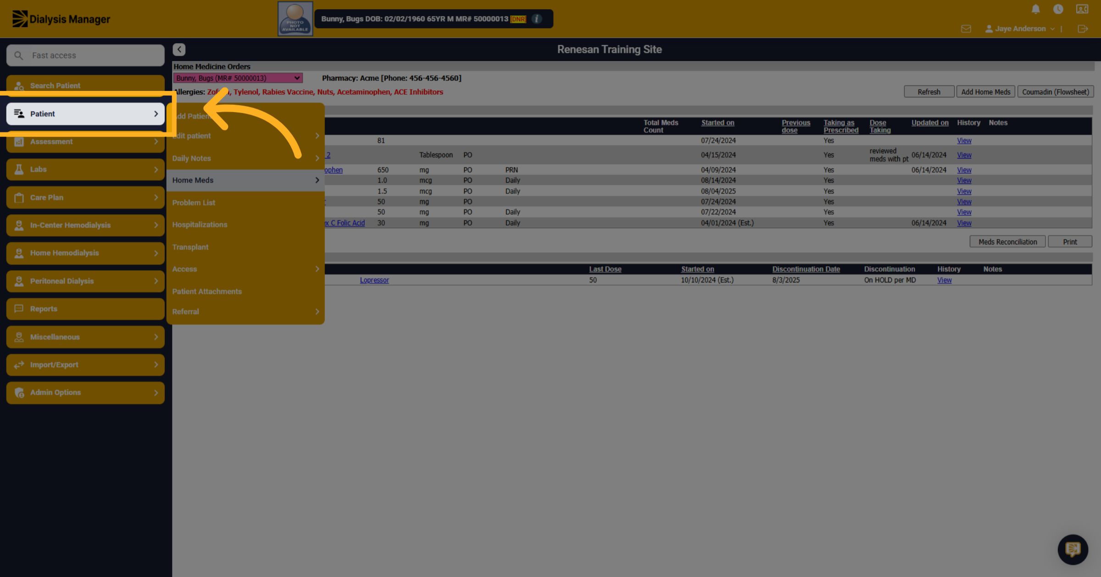Click the Care Plan clipboard icon
The image size is (1101, 577).
[19, 197]
